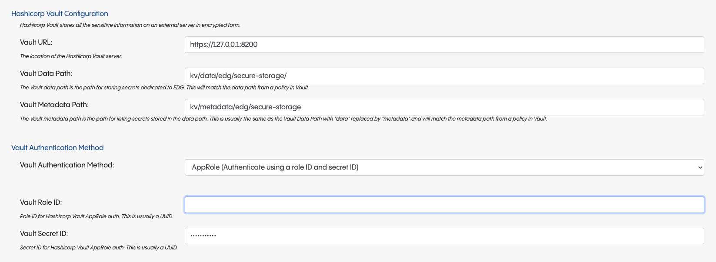Click the "Secret ID for Hashicorp Vault AppRole" hint
The width and height of the screenshot is (716, 262).
tap(99, 248)
